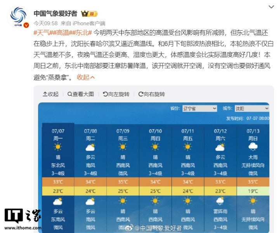Open the 城市 dropdown showing 沈阳
This screenshot has width=279, height=233.
(252, 109)
